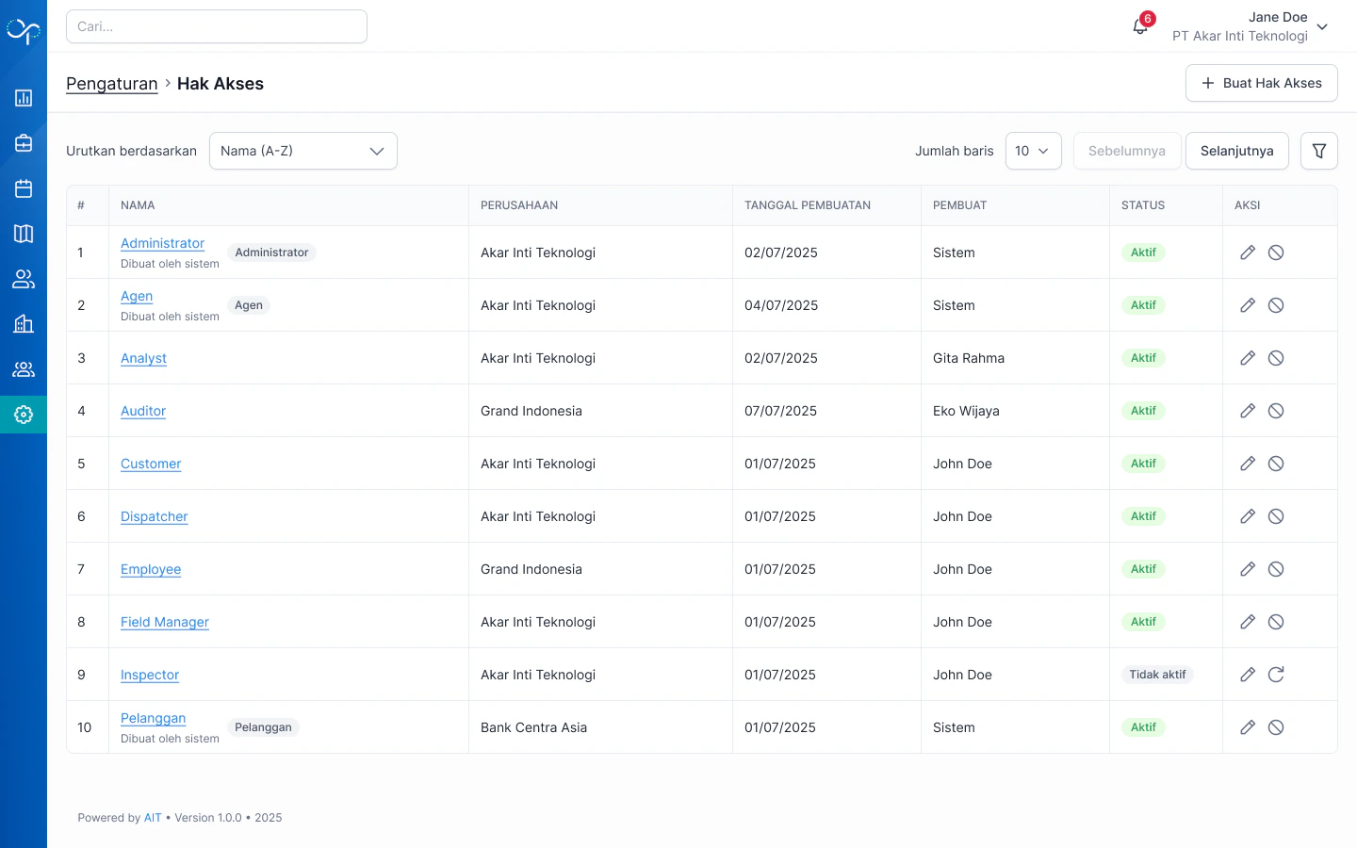
Task: Open the Nama (A-Z) sort dropdown
Action: (303, 151)
